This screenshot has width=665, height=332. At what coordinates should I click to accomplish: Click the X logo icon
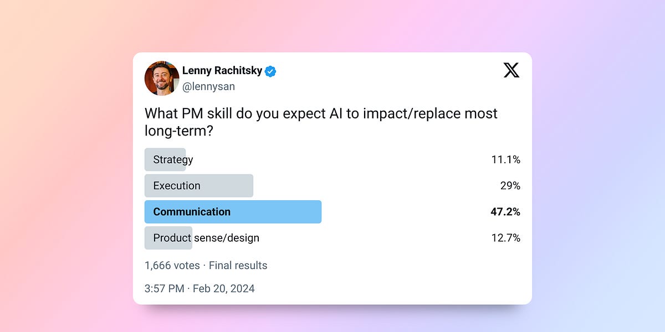[x=511, y=70]
